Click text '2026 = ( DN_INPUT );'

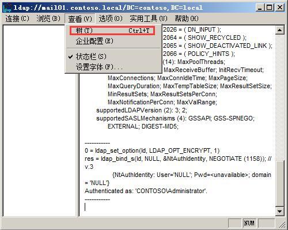click(x=192, y=29)
